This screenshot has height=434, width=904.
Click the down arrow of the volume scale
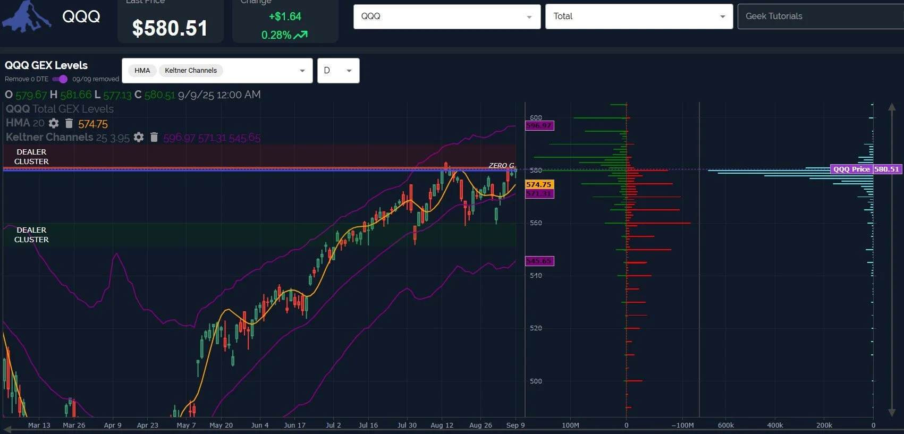click(x=892, y=412)
